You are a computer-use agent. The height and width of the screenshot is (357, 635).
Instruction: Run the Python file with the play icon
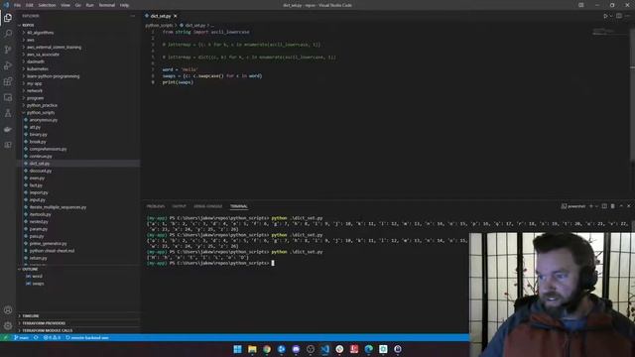(606, 16)
